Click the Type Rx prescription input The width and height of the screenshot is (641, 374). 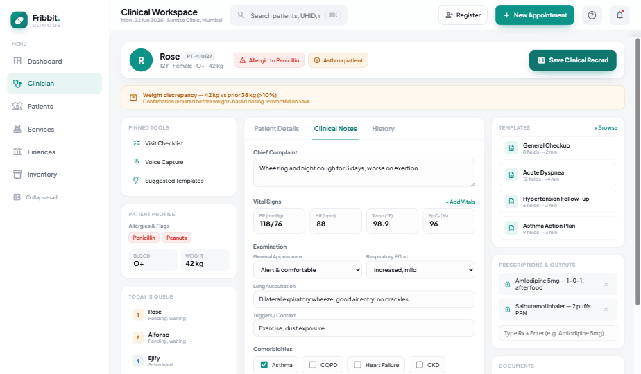click(558, 332)
